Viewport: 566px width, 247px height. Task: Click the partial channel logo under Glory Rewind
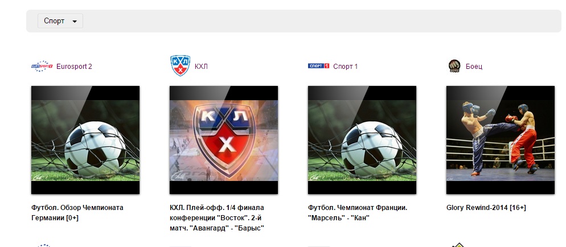[458, 245]
